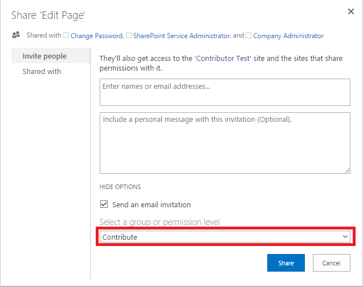Switch to the Shared with tab
363x287 pixels.
[x=42, y=71]
